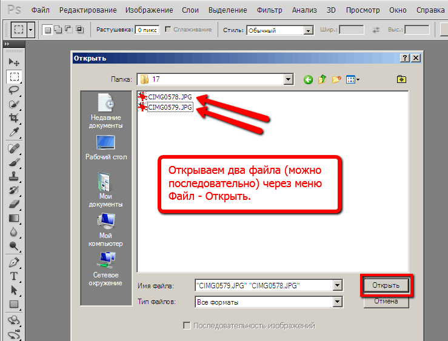The image size is (448, 341).
Task: Select the Blur tool
Action: [x=14, y=232]
